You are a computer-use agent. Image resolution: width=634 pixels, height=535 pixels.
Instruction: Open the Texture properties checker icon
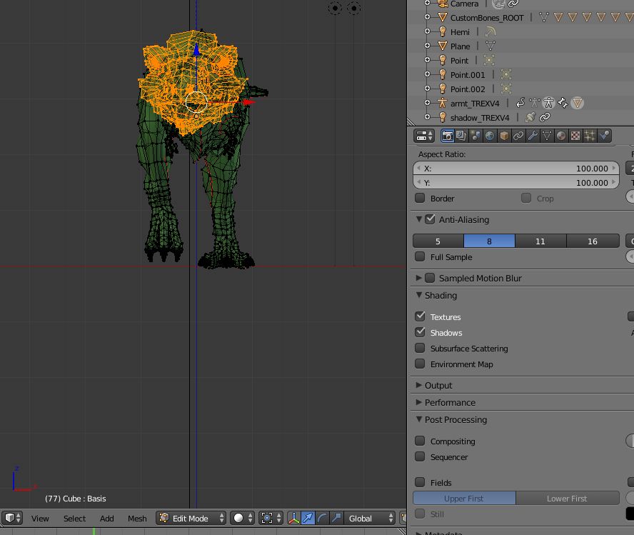[x=575, y=136]
